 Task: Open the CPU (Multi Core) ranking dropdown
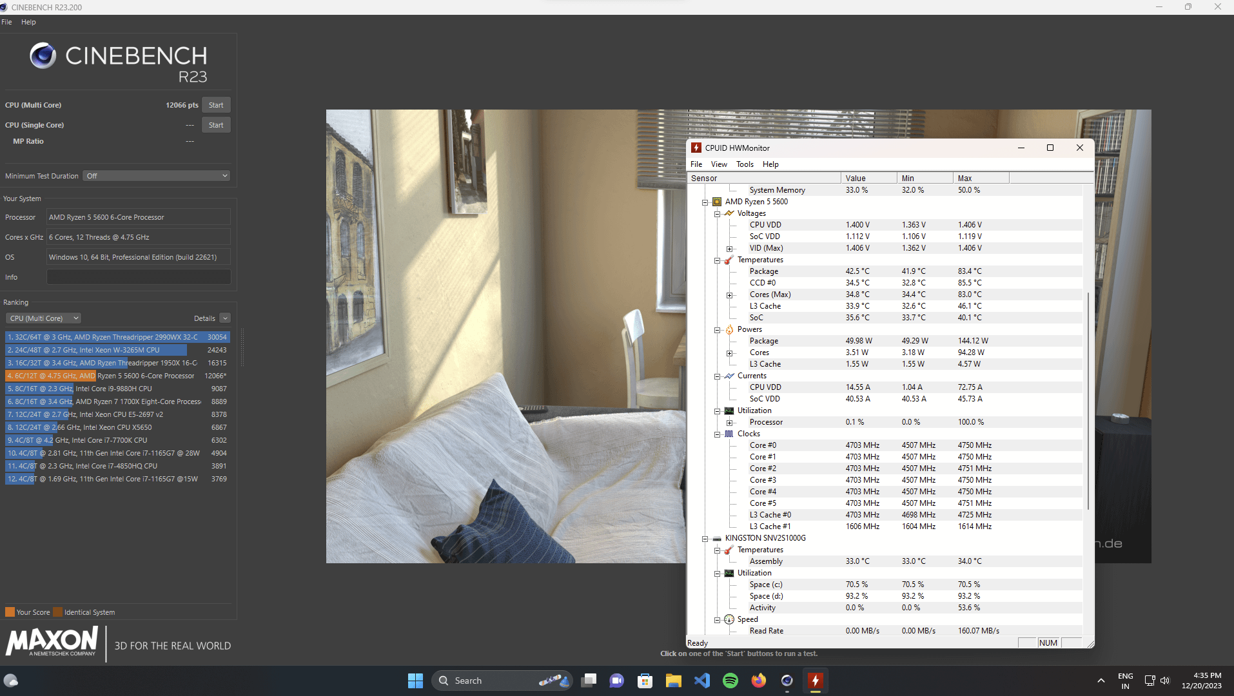click(x=44, y=318)
